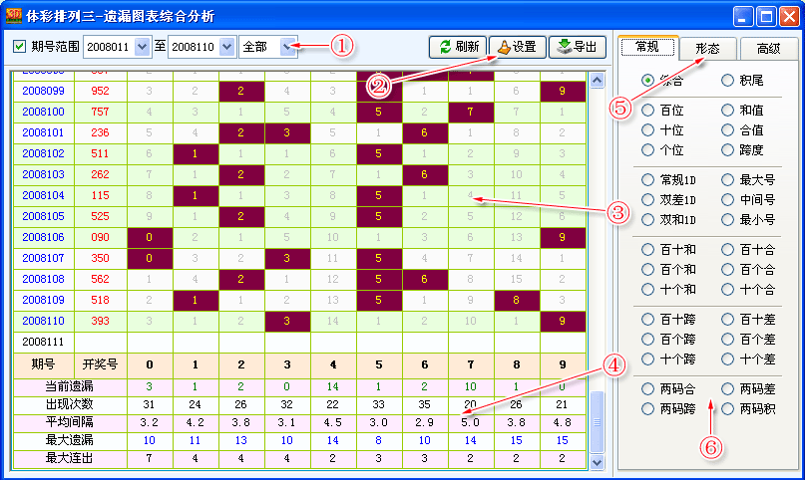Screen dimensions: 805x480
Task: Click the app icon in the title bar
Action: tap(14, 16)
